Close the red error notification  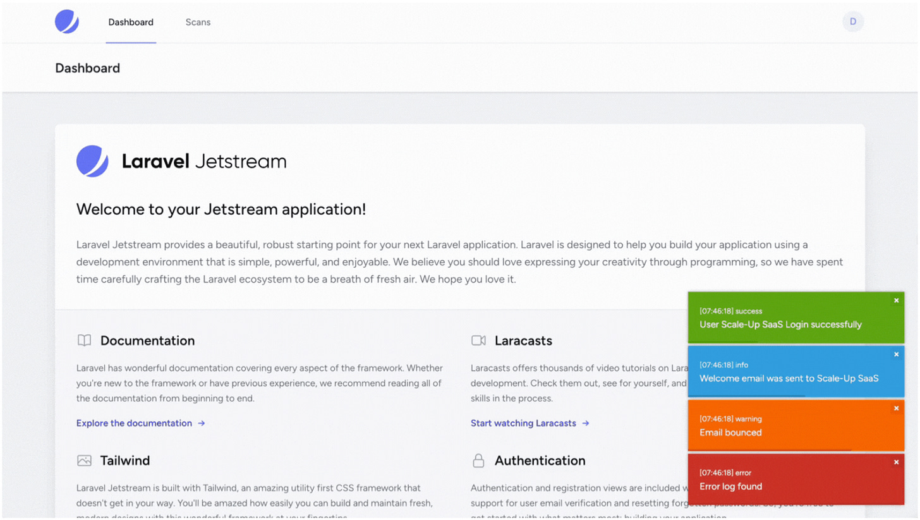click(x=896, y=463)
